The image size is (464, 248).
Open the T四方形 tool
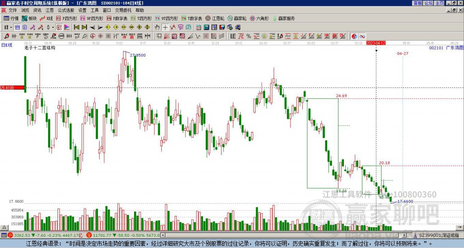point(141,18)
